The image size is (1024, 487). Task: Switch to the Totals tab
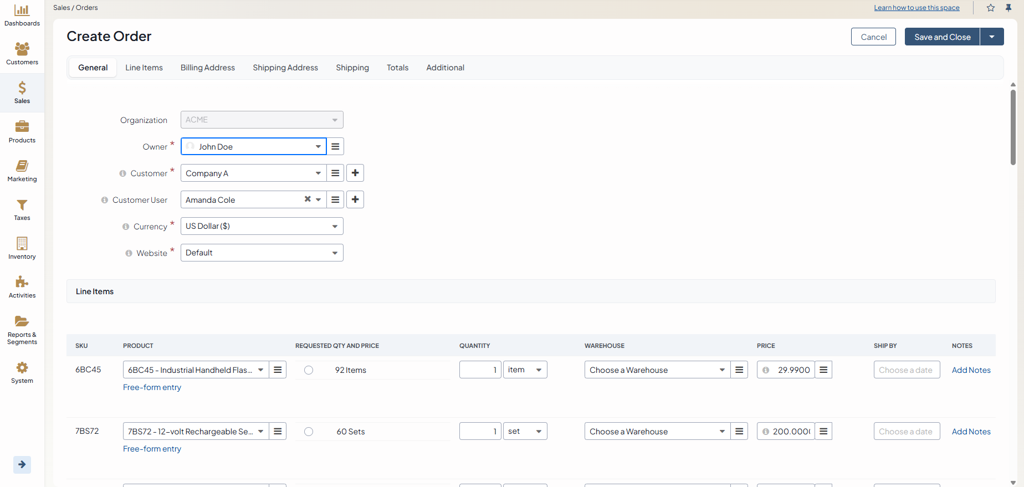pyautogui.click(x=397, y=68)
